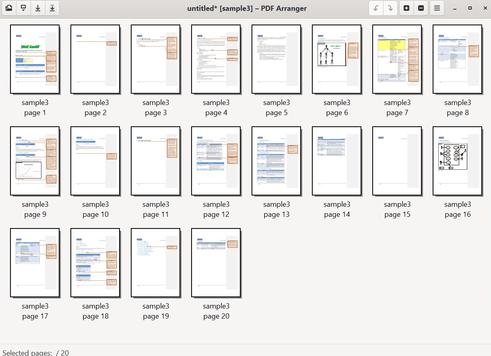
Task: Select the sample3 page 1 thumbnail
Action: pyautogui.click(x=35, y=59)
